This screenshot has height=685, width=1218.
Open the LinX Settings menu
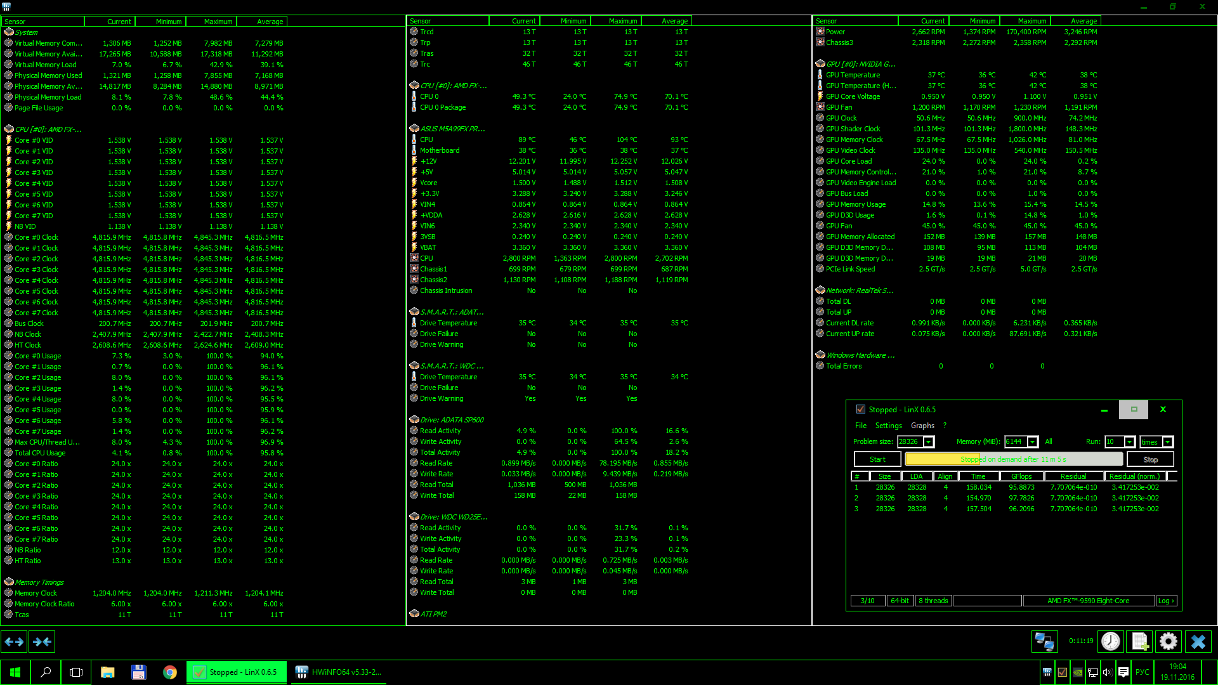click(x=888, y=426)
